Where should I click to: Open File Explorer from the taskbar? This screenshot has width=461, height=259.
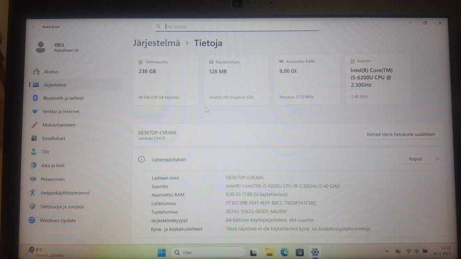coord(269,252)
